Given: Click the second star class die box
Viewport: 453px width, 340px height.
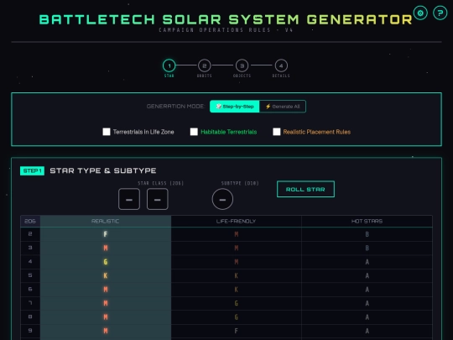Looking at the screenshot, I should tap(158, 199).
